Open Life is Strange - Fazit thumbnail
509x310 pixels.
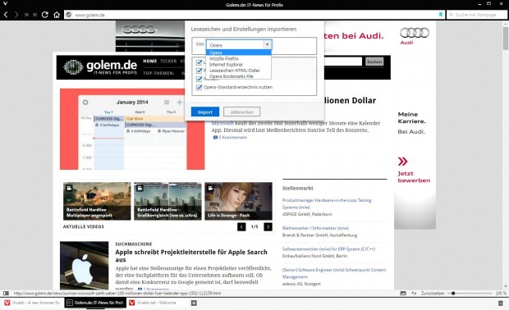click(238, 201)
